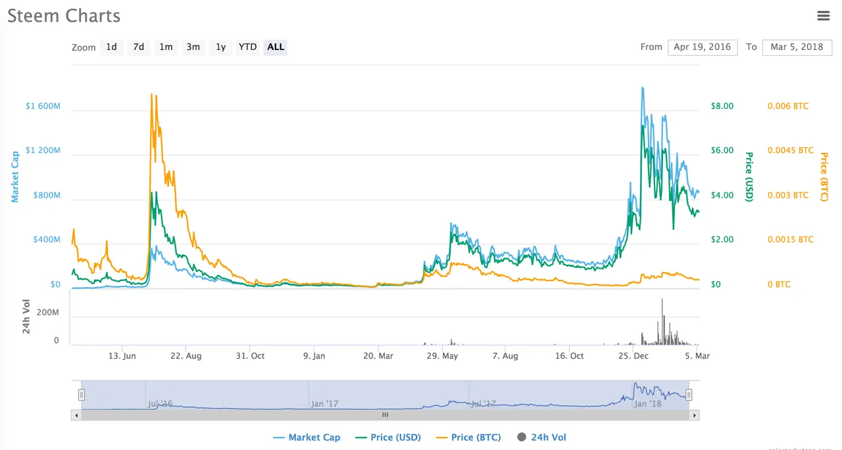The width and height of the screenshot is (842, 450).
Task: Open the chart hamburger menu
Action: tap(822, 16)
